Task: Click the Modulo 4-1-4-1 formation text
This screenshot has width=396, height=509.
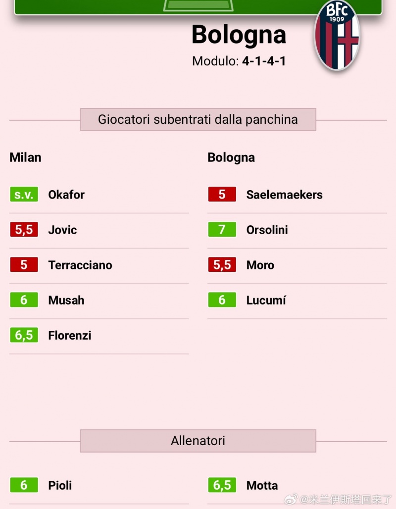Action: coord(239,61)
